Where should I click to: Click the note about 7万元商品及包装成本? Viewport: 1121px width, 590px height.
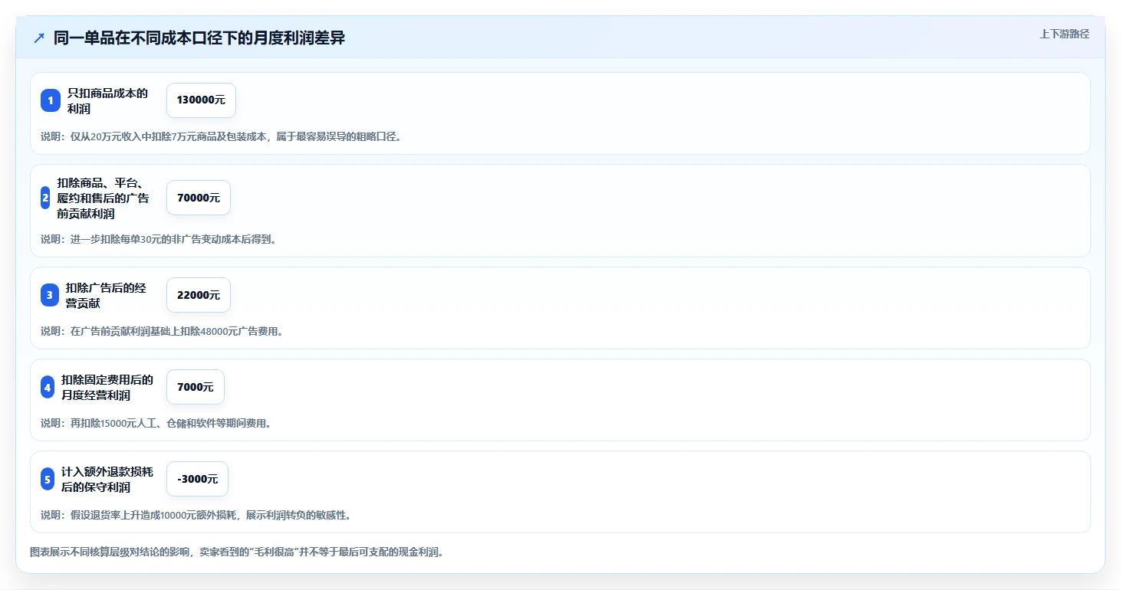[x=221, y=136]
